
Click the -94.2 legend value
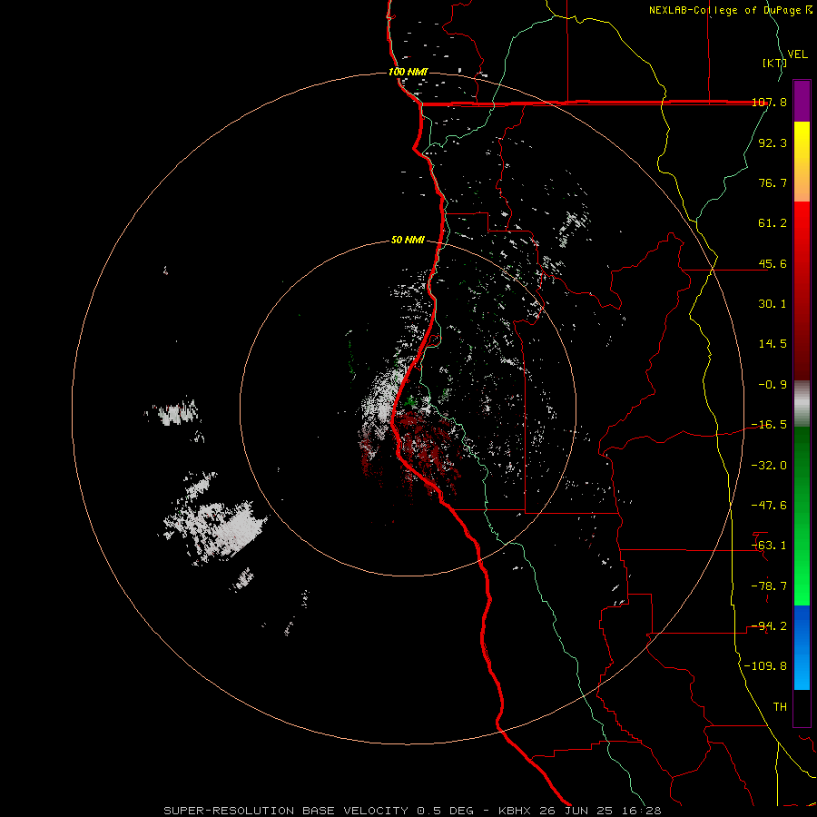pyautogui.click(x=769, y=626)
